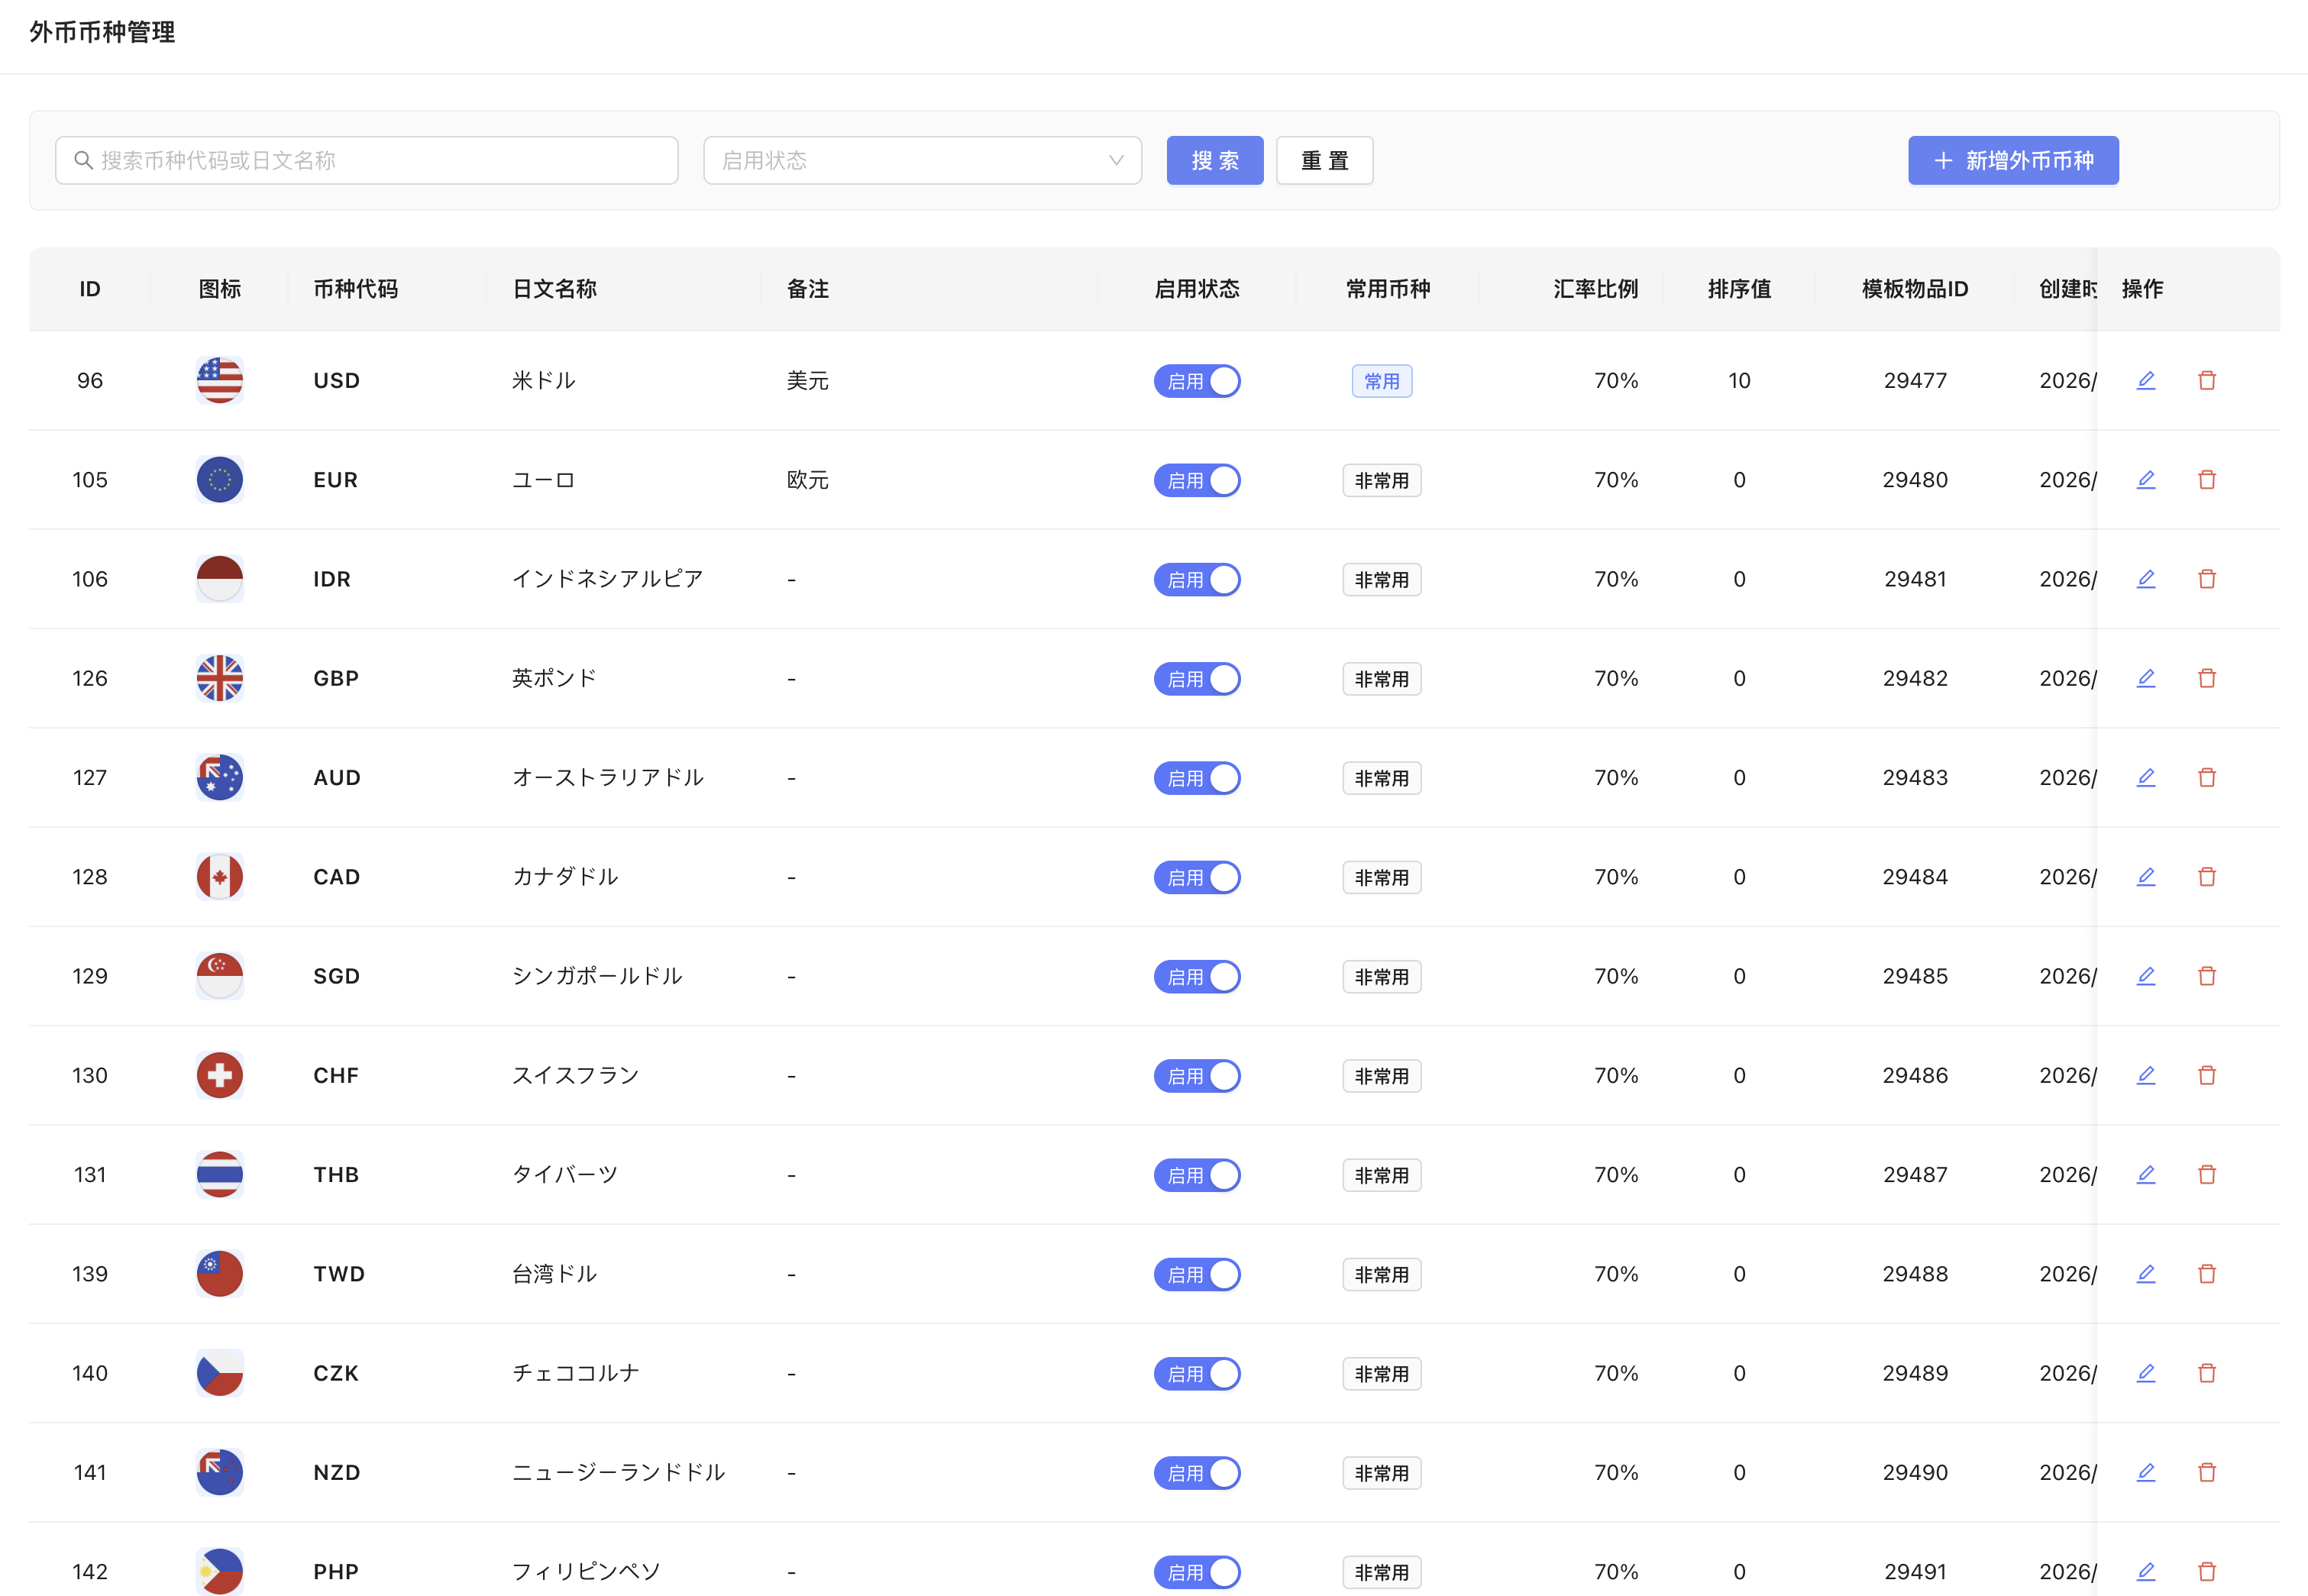2308x1596 pixels.
Task: Toggle the 启用 switch for AUD
Action: point(1196,778)
